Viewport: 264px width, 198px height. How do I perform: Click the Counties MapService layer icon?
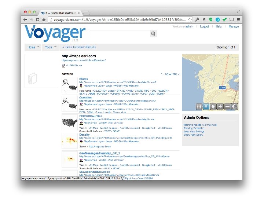coord(81,104)
